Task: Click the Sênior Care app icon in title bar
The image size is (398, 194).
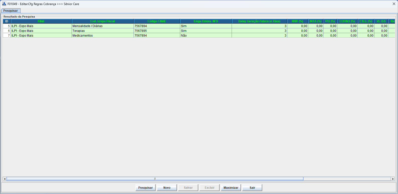Action: click(4, 4)
